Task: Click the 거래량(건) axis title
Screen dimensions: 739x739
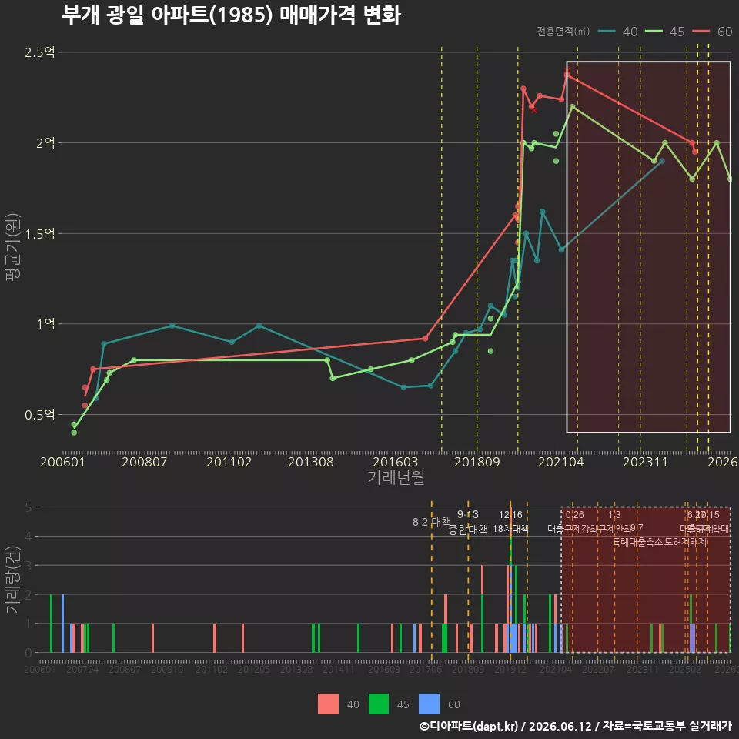Action: click(13, 580)
